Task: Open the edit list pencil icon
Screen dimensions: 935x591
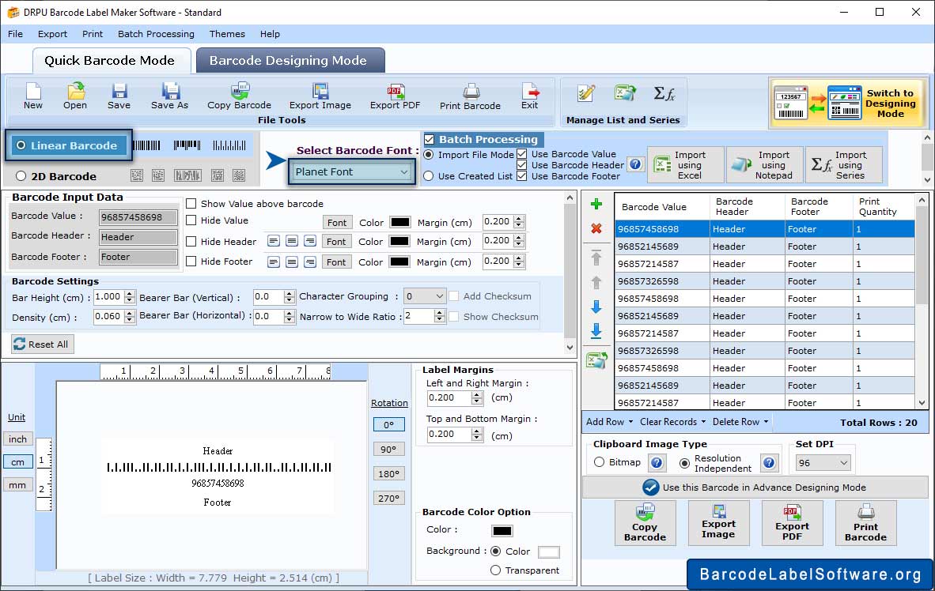Action: pyautogui.click(x=586, y=93)
